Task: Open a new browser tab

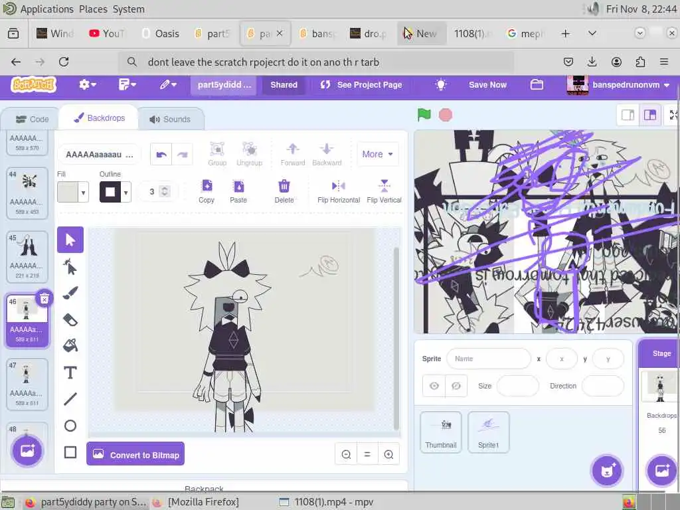Action: point(566,33)
